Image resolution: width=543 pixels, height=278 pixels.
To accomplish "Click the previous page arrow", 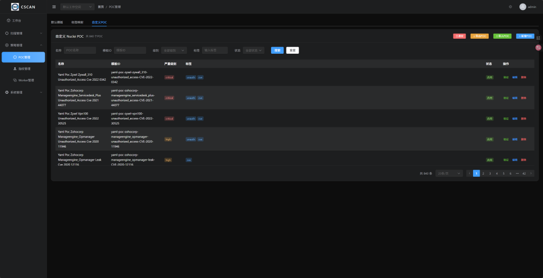I will coord(470,173).
